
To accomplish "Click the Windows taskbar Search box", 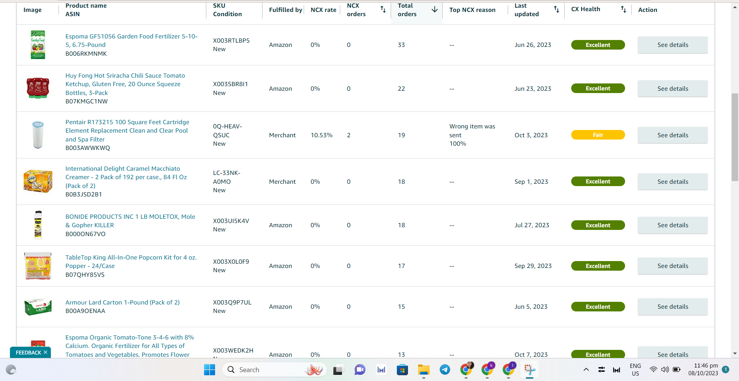I will coord(275,370).
